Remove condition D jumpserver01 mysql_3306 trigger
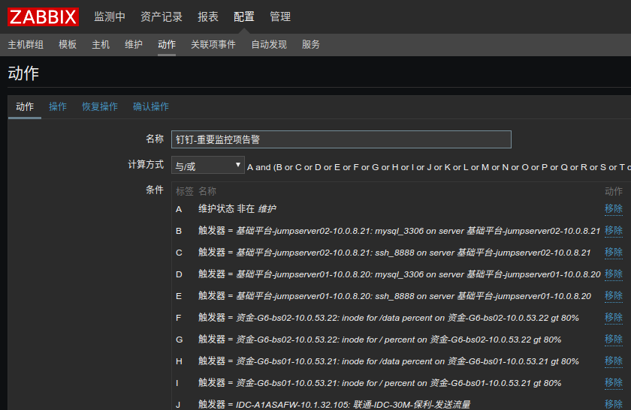 click(613, 274)
